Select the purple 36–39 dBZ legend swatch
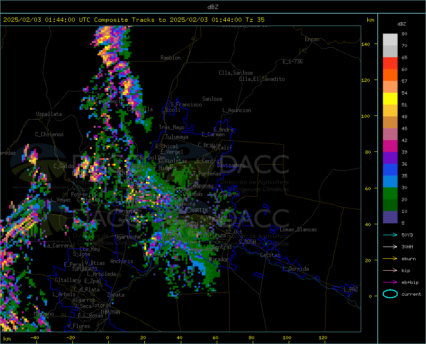 pos(390,158)
